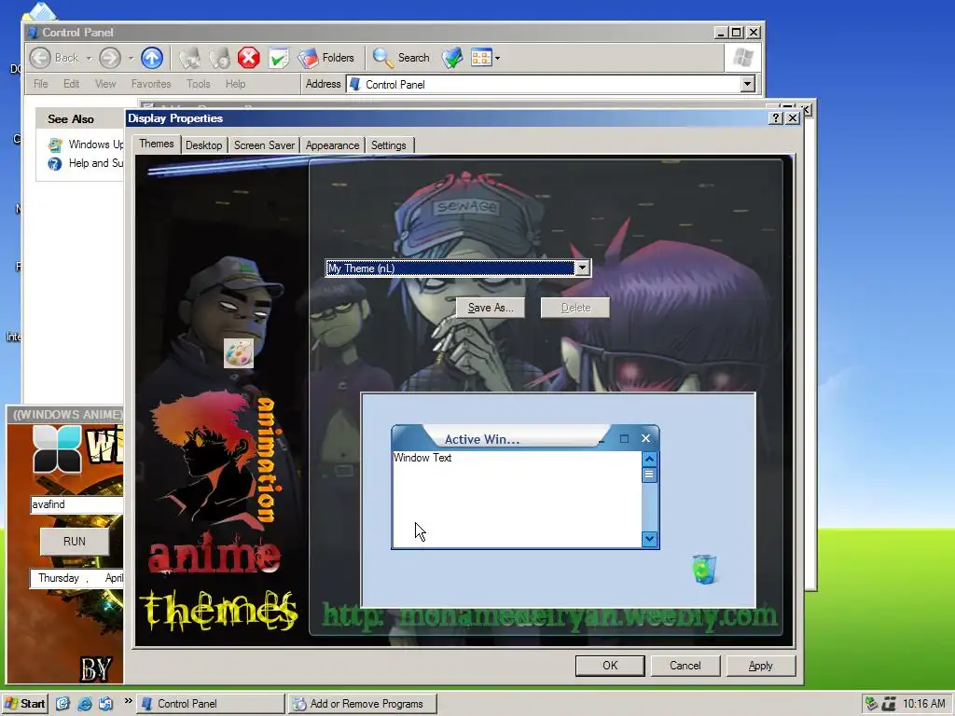Click the four-square logo in Windows Anime window
The image size is (955, 716).
click(57, 449)
